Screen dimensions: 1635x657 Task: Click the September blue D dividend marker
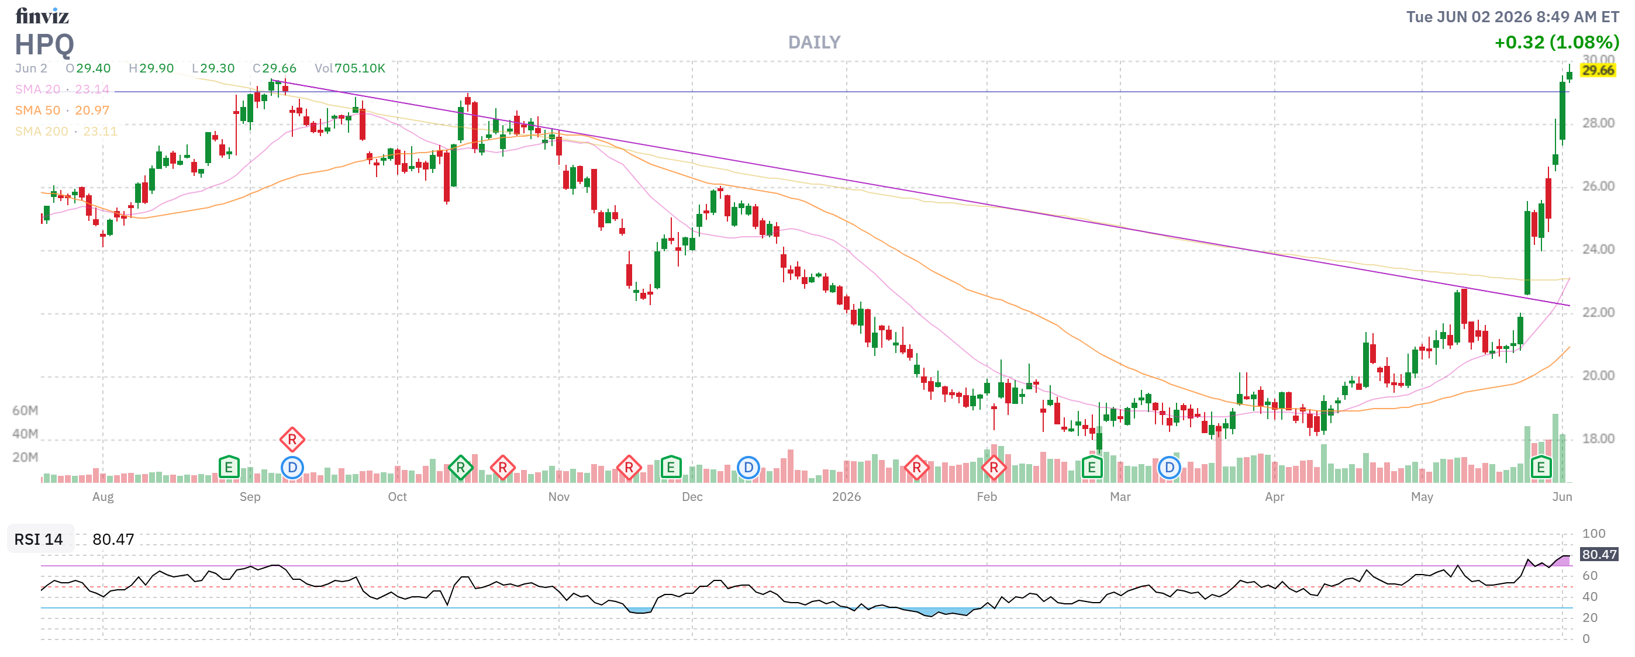click(292, 468)
